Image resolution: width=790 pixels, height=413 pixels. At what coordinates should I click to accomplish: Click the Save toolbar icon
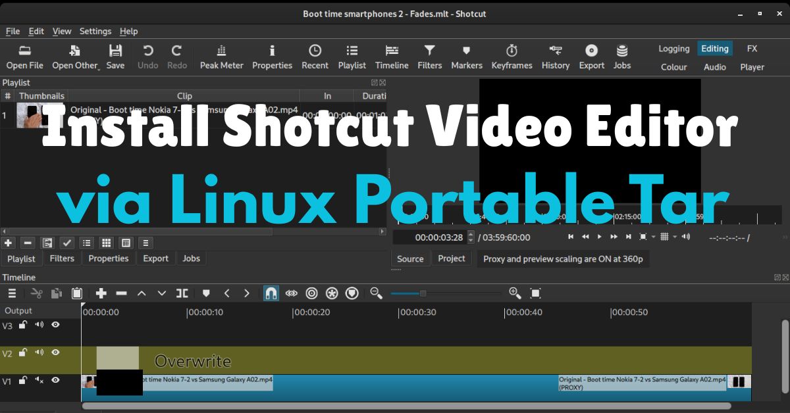coord(115,57)
